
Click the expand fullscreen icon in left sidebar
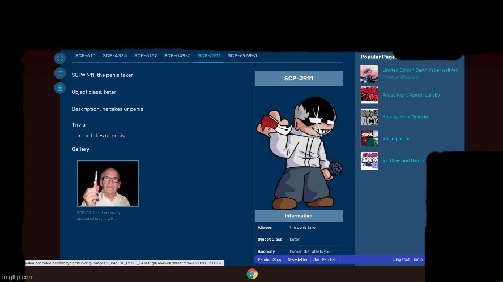60,58
